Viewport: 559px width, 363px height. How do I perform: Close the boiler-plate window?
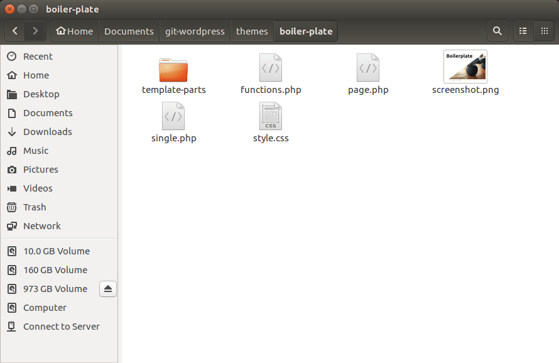pos(9,9)
